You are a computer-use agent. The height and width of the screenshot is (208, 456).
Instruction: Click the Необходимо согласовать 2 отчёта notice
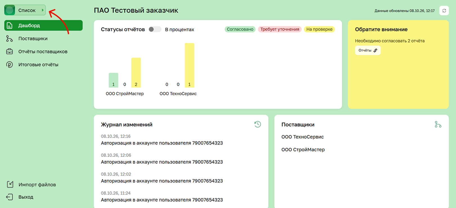point(390,41)
